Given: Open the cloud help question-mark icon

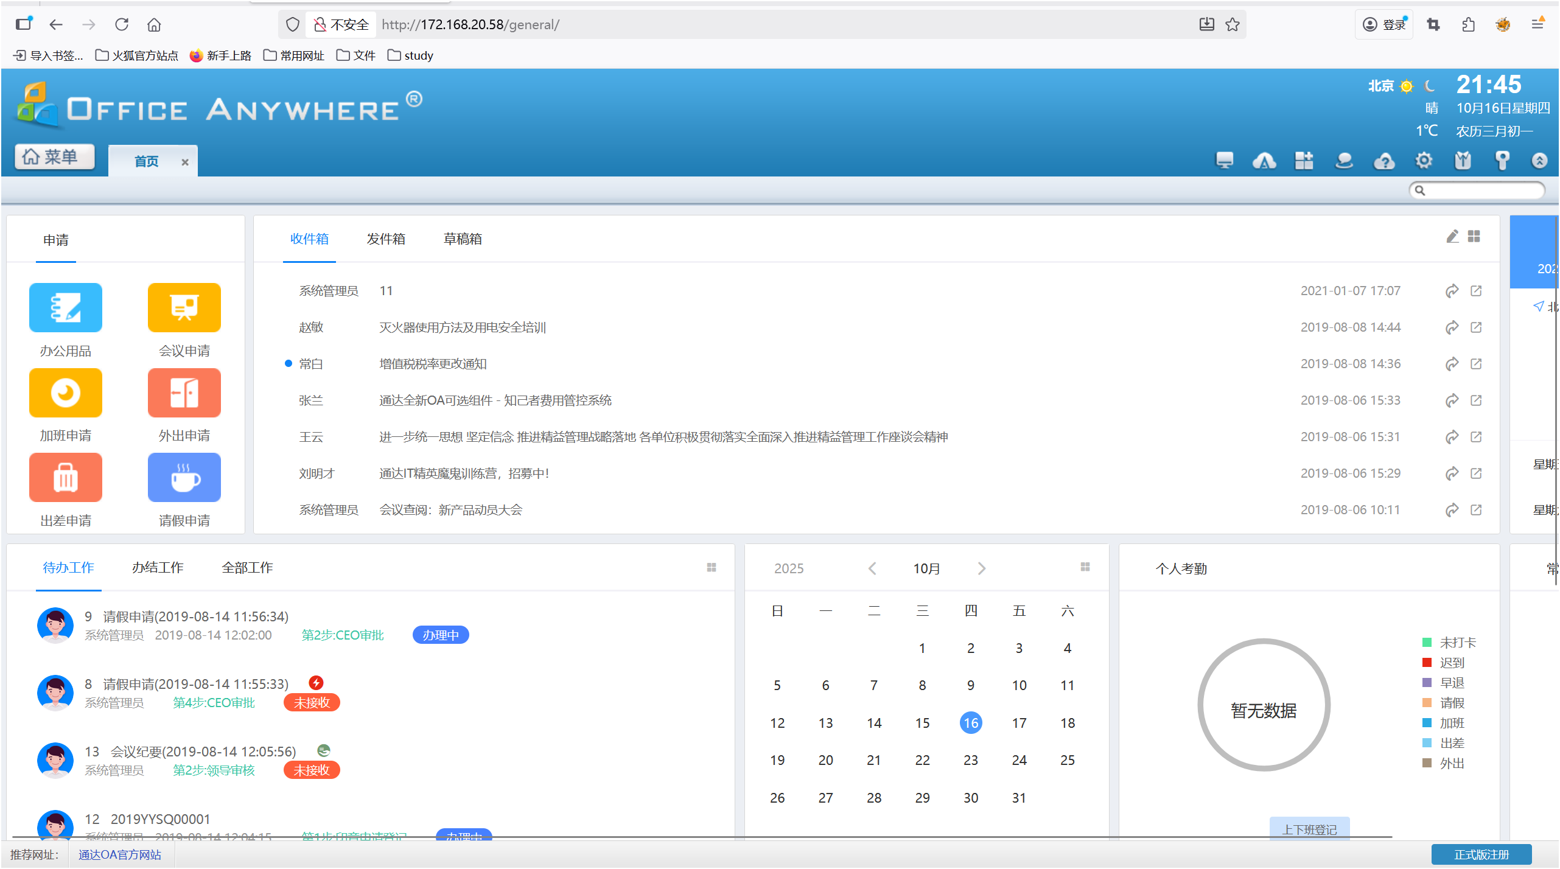Looking at the screenshot, I should click(1384, 161).
